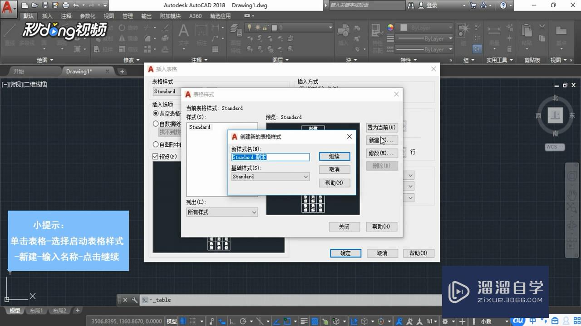Open the Manage (管理) ribbon tab
The width and height of the screenshot is (581, 326).
point(128,16)
